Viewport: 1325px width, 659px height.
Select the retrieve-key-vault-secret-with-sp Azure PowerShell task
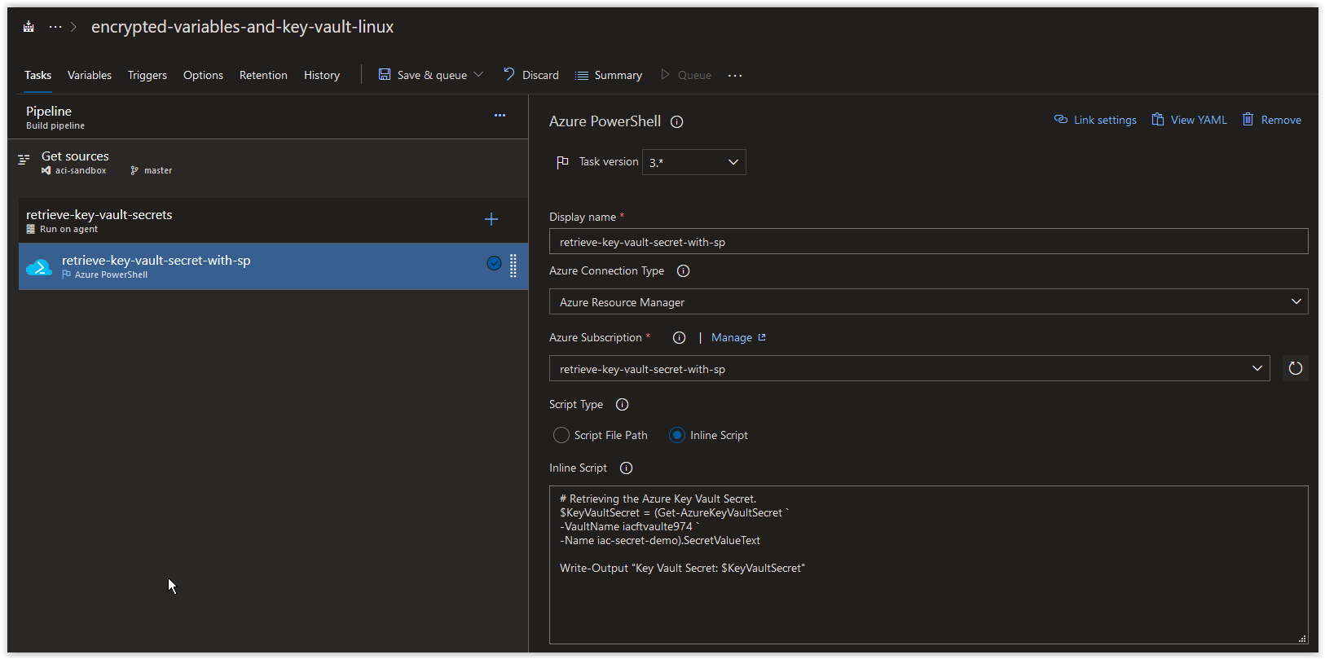[x=273, y=266]
